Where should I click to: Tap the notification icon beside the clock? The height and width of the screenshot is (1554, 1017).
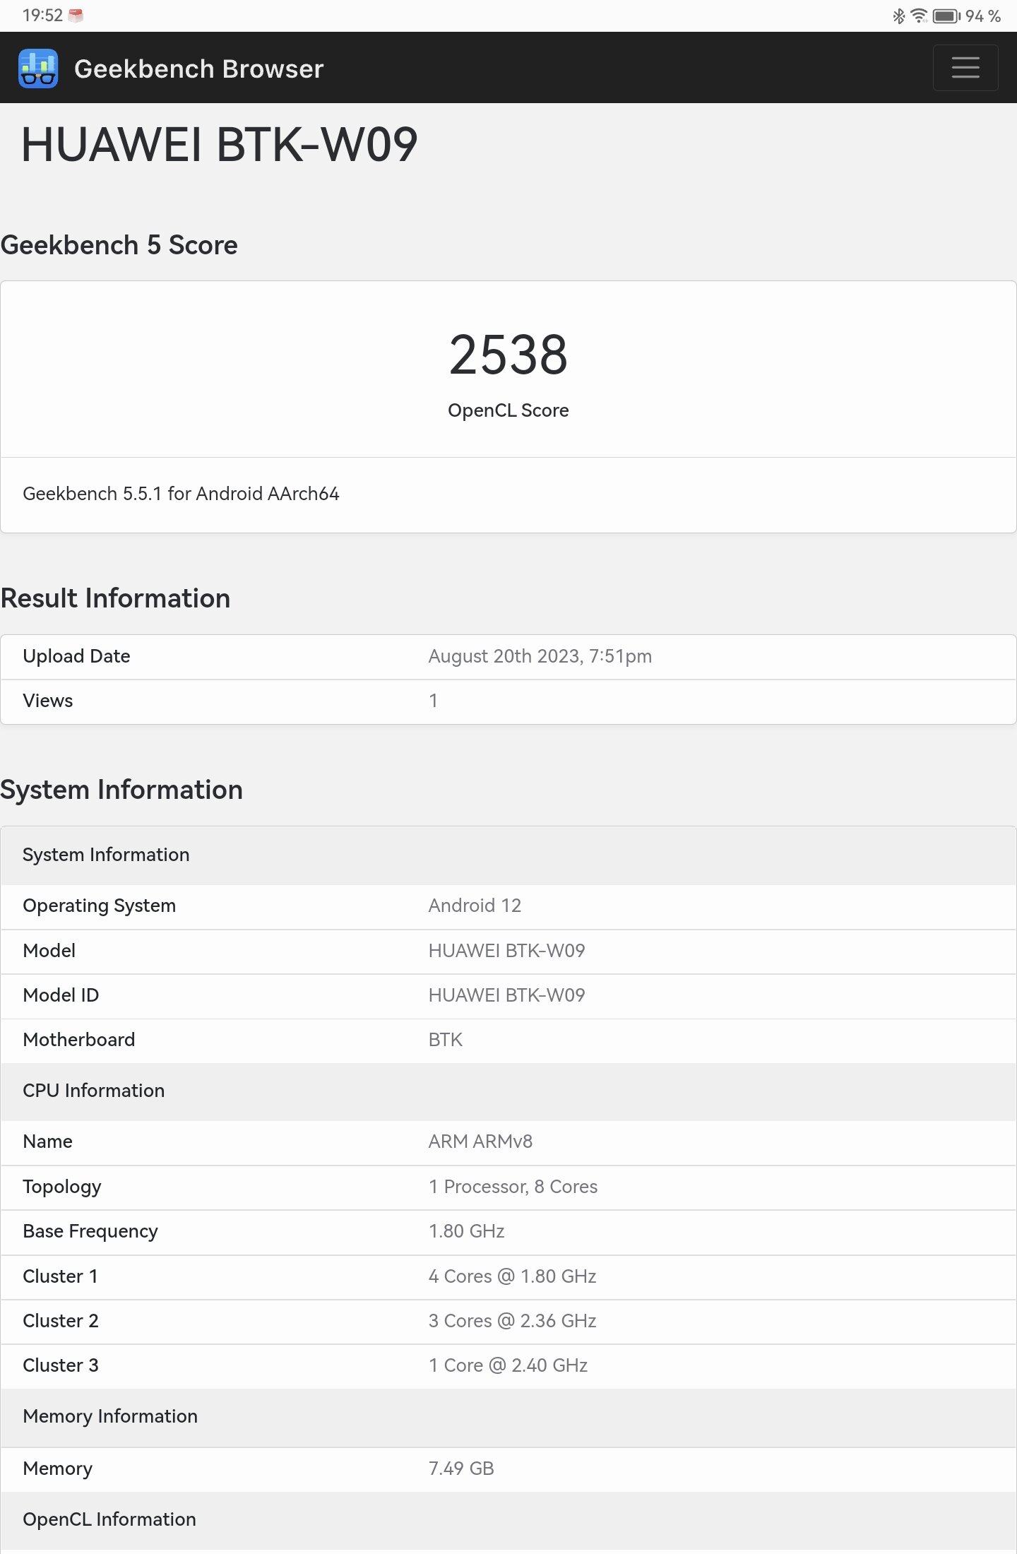click(76, 16)
